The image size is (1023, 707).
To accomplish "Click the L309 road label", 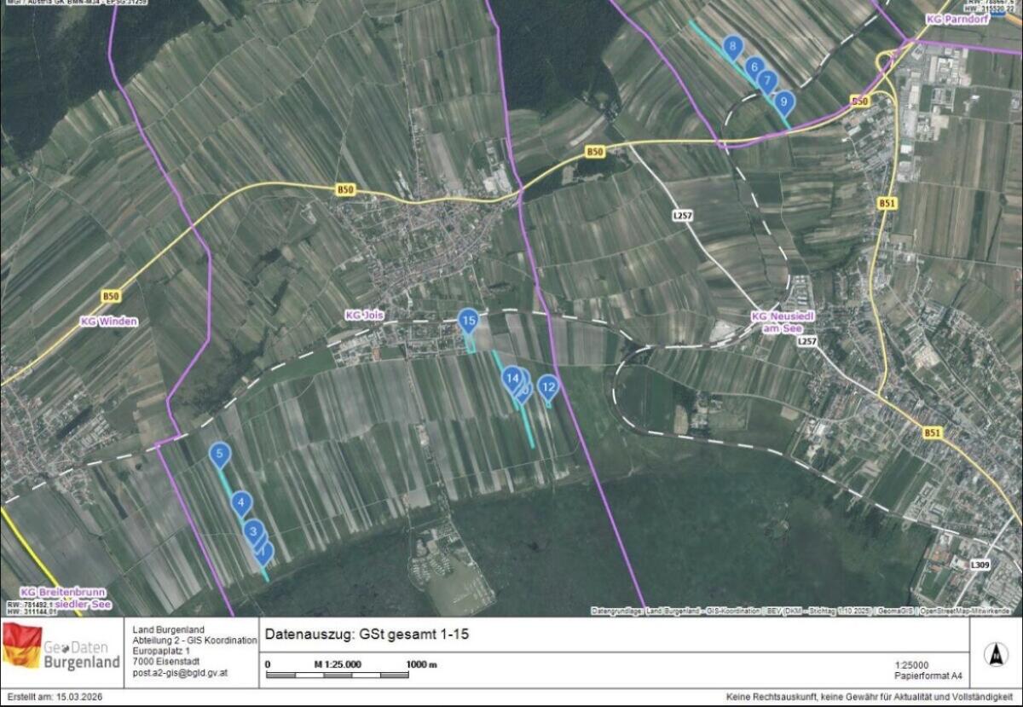I will tap(980, 565).
